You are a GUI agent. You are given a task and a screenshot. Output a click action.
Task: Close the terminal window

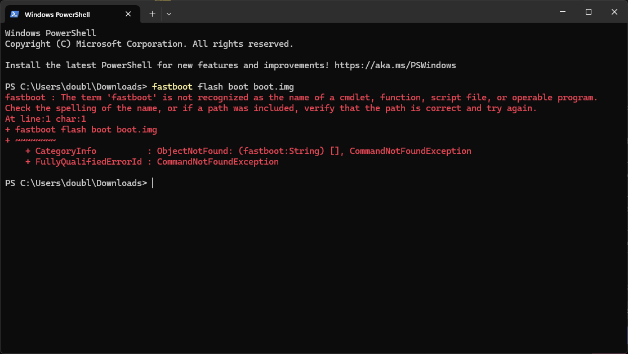point(614,12)
